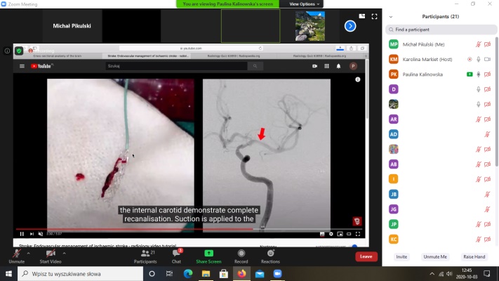Open File Explorer from taskbar
This screenshot has height=281, width=499.
coord(206,274)
